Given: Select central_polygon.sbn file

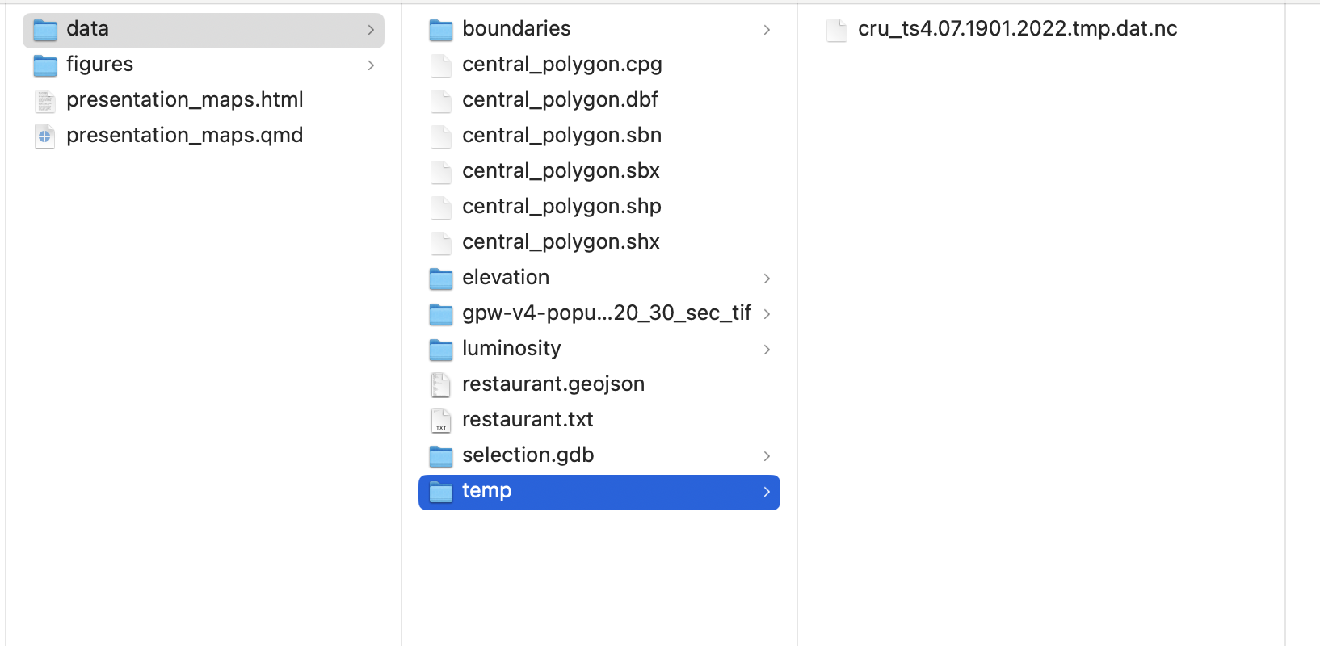Looking at the screenshot, I should pyautogui.click(x=561, y=136).
